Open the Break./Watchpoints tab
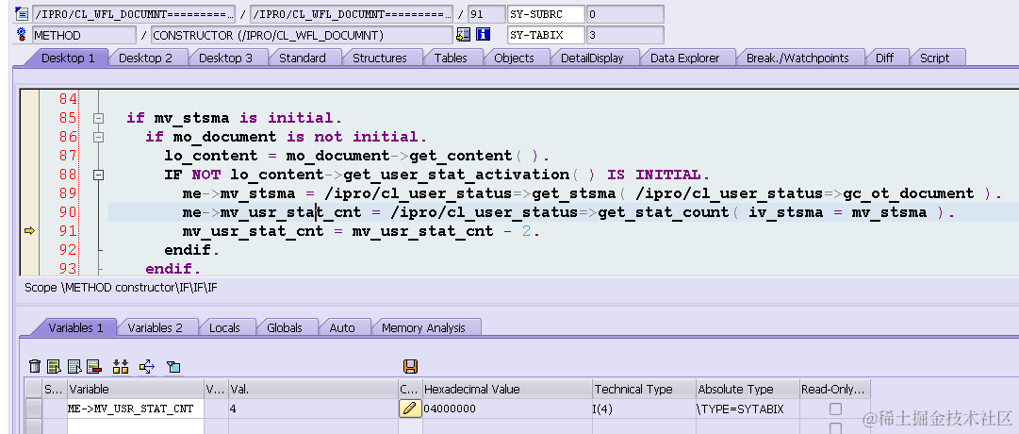The width and height of the screenshot is (1019, 434). click(x=797, y=58)
